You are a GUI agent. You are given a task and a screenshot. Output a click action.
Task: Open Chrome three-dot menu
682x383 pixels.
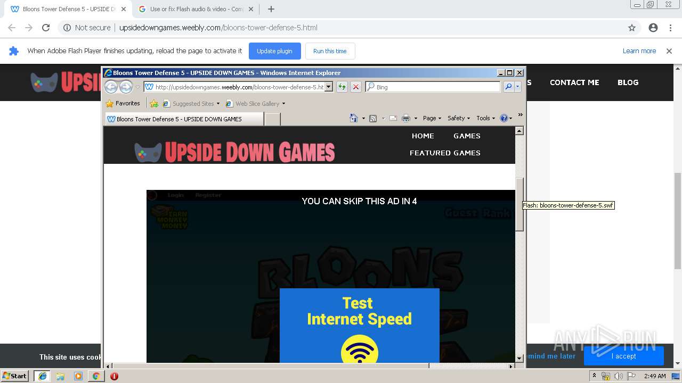[670, 28]
